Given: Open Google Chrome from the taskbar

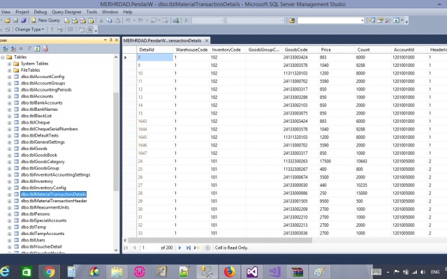Looking at the screenshot, I should pyautogui.click(x=49, y=271).
